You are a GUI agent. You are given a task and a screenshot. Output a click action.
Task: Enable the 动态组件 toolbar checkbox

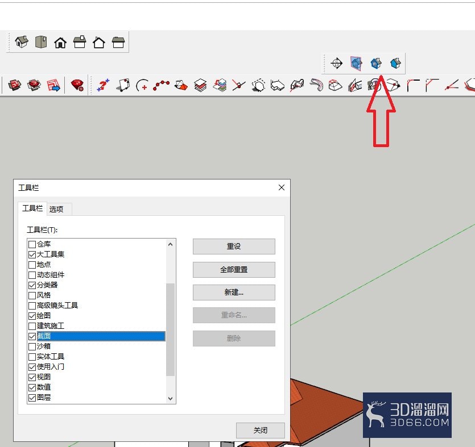pos(32,275)
